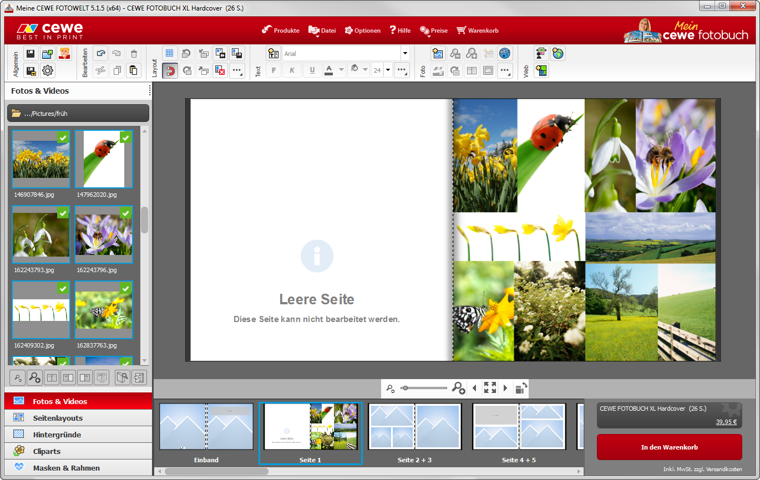Viewport: 760px width, 480px height.
Task: Click the magnet snap tool in Layout
Action: pyautogui.click(x=170, y=70)
